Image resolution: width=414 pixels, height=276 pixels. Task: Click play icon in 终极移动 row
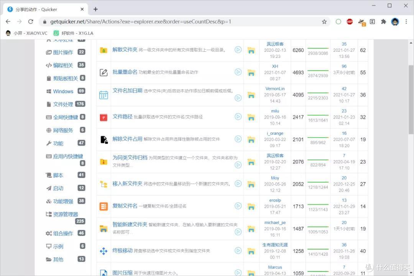238,250
